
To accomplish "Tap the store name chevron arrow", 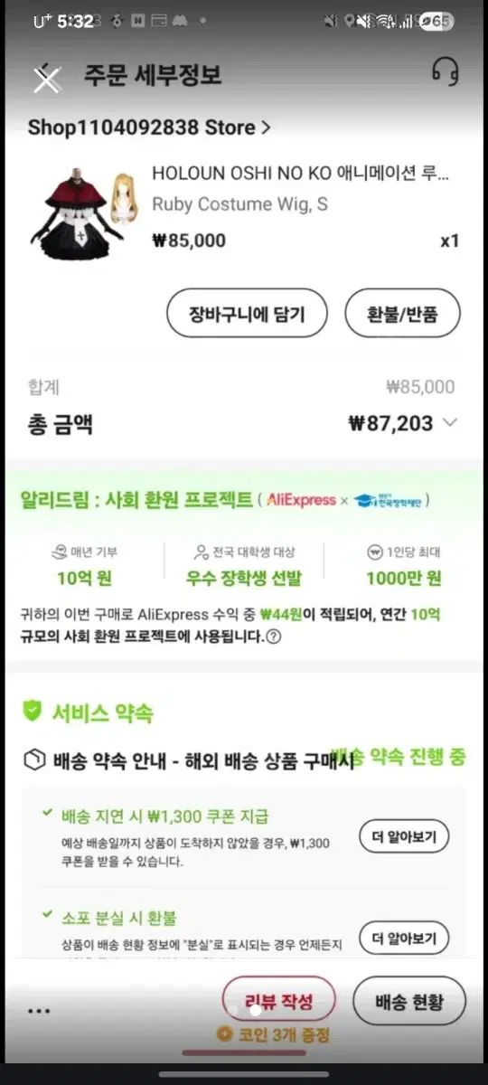I will click(x=265, y=128).
